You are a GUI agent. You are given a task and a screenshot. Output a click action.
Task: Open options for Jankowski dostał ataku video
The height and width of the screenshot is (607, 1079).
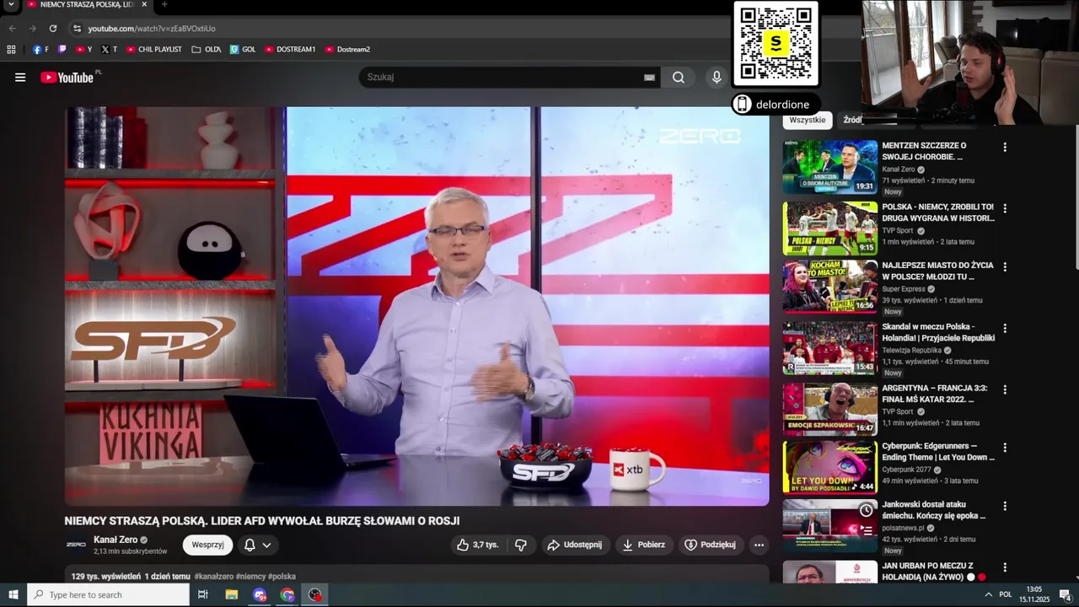pos(1004,506)
